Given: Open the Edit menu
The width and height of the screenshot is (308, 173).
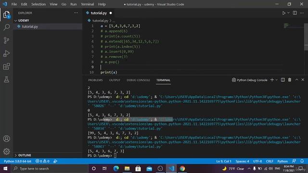Looking at the screenshot, I should tap(24, 4).
